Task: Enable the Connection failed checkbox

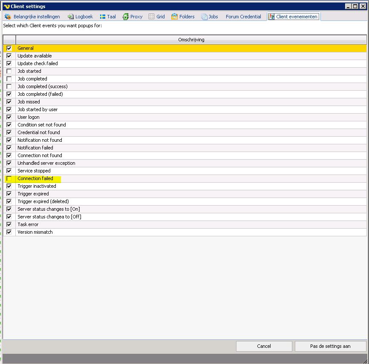Action: coord(9,178)
